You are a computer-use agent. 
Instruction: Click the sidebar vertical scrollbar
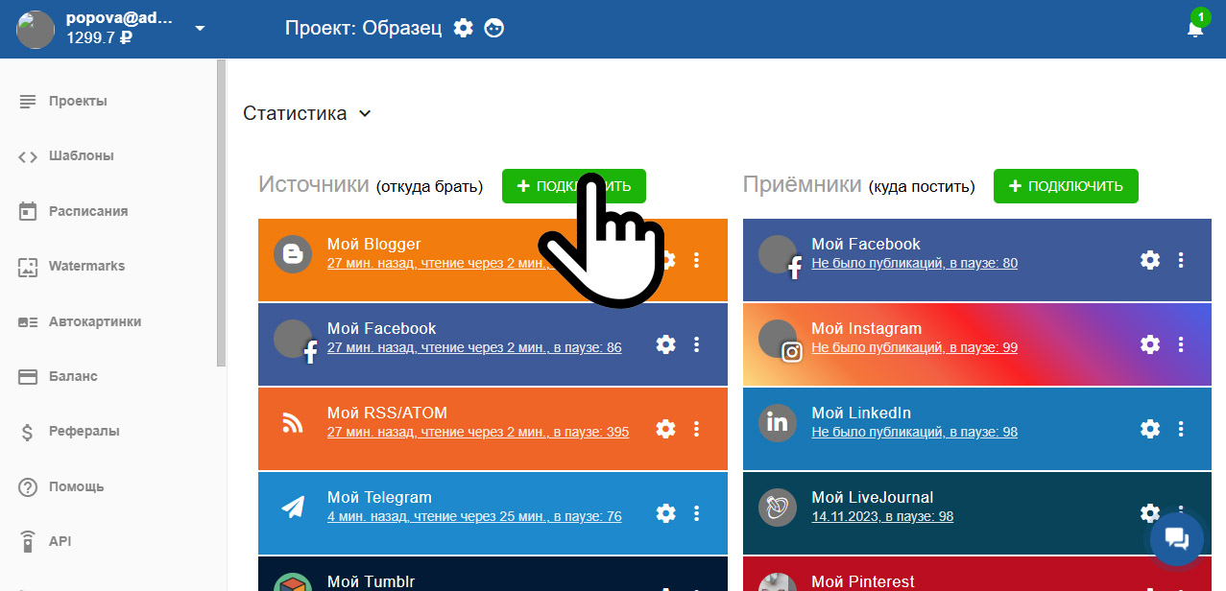222,213
